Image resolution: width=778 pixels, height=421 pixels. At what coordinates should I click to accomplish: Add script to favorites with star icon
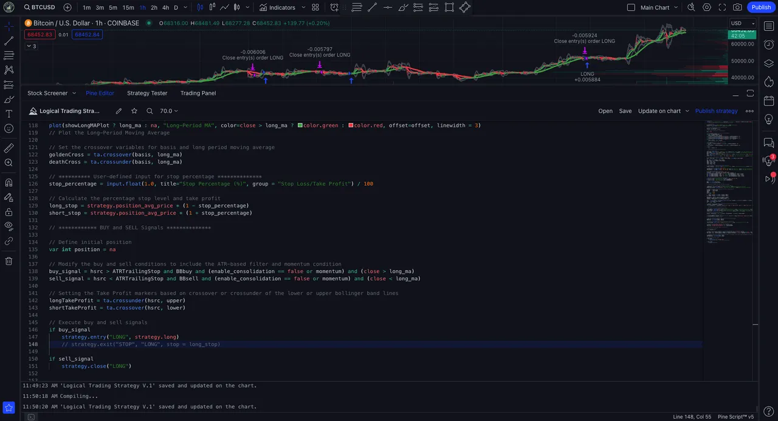(x=134, y=111)
